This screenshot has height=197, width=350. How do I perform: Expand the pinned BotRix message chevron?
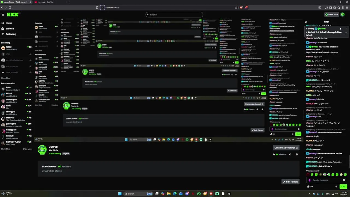click(346, 33)
